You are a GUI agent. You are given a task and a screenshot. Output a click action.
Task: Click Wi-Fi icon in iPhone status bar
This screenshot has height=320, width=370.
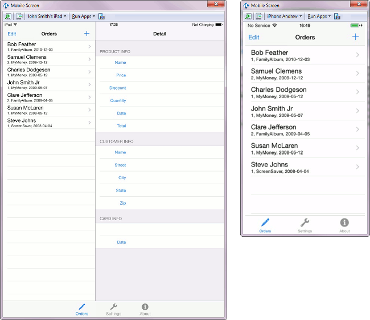(274, 25)
